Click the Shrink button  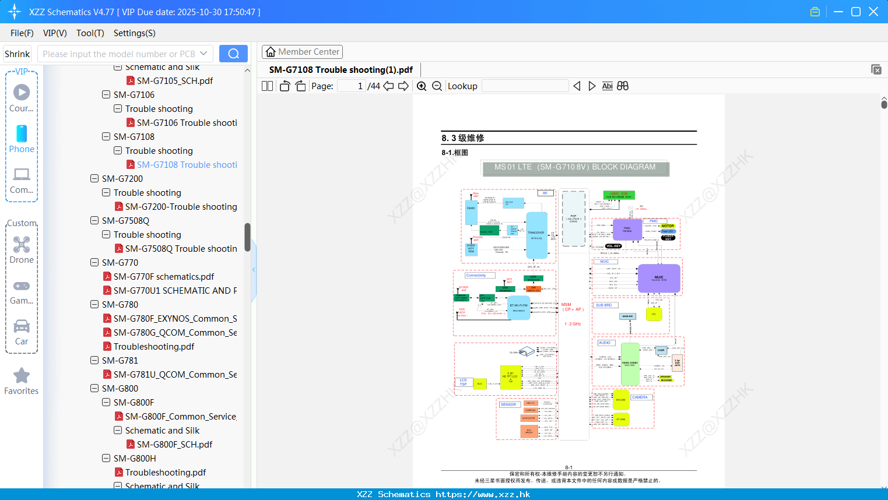click(17, 54)
